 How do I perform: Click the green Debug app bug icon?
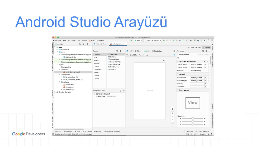pos(174,40)
